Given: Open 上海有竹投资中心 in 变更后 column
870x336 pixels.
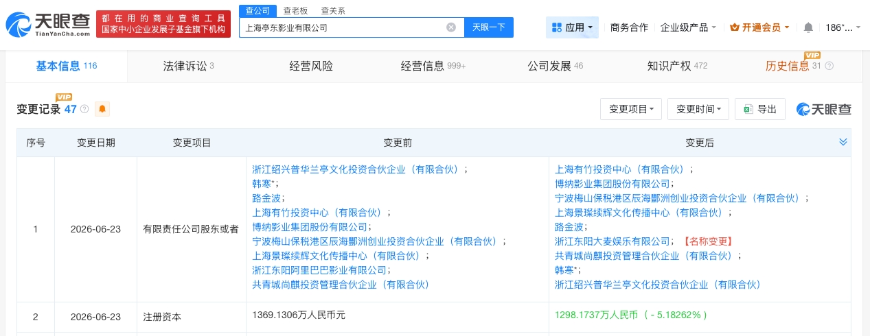Looking at the screenshot, I should coord(621,169).
